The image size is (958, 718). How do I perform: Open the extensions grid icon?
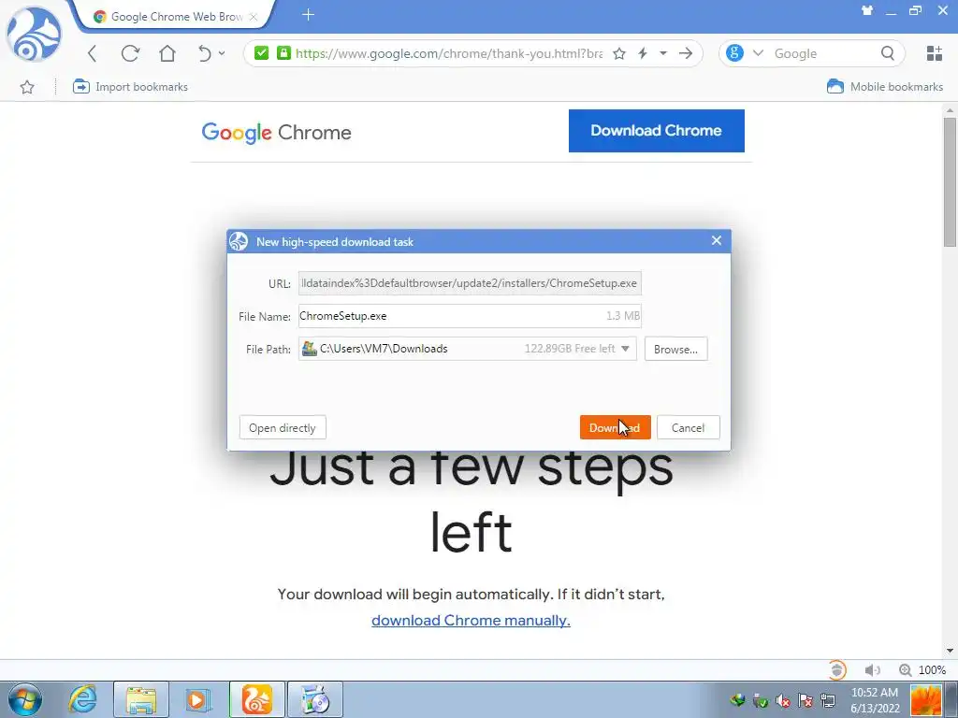point(935,53)
